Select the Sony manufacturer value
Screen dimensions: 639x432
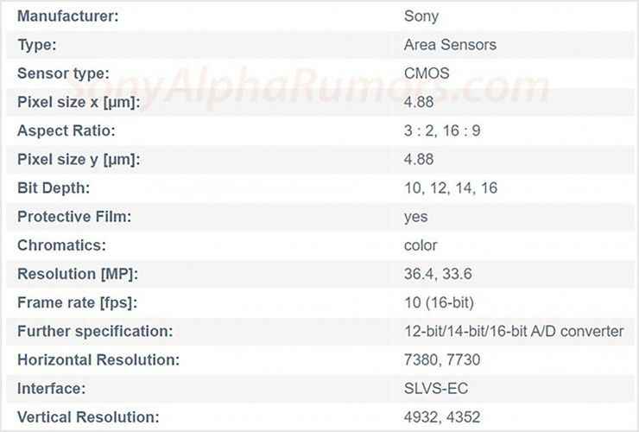click(x=421, y=17)
